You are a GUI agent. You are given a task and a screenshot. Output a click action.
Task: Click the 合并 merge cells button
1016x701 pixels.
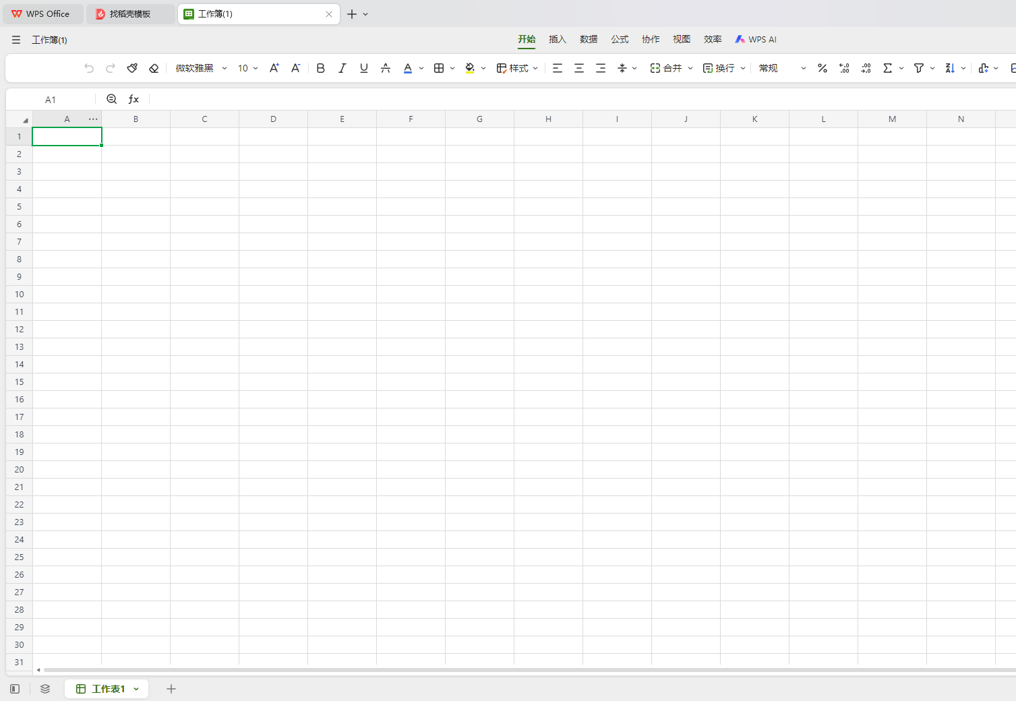(x=666, y=68)
